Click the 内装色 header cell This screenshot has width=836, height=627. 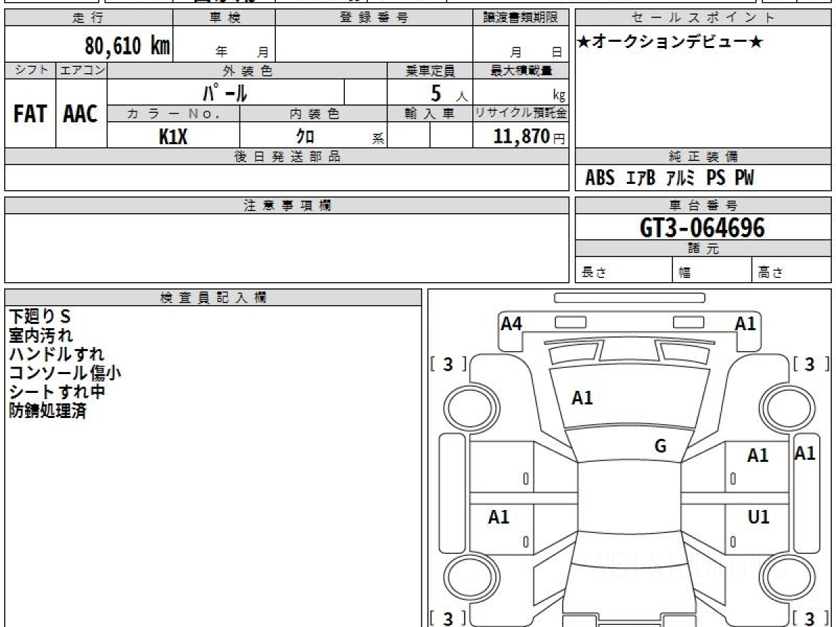313,114
